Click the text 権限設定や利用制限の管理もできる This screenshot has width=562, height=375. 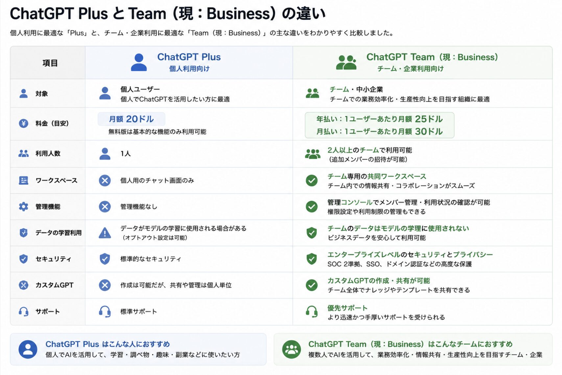(377, 212)
